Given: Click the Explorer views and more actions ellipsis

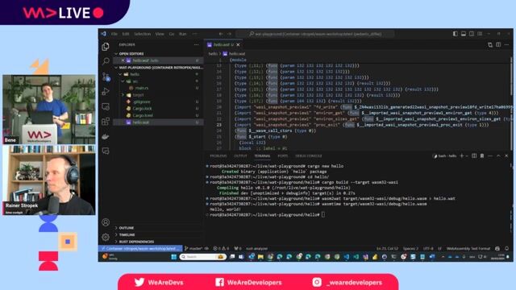Looking at the screenshot, I should click(197, 45).
